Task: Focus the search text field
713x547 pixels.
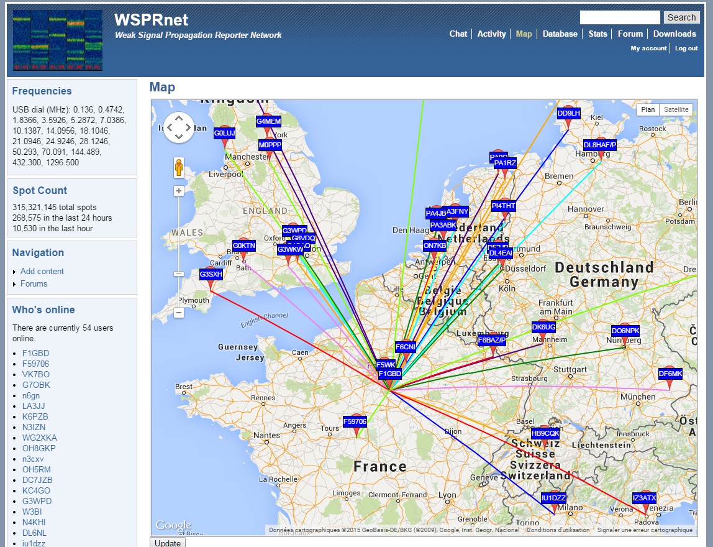Action: point(620,17)
